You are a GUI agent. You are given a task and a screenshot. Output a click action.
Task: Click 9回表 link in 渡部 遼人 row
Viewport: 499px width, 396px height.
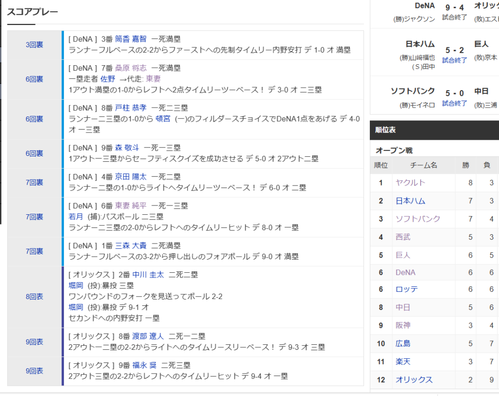click(x=35, y=341)
